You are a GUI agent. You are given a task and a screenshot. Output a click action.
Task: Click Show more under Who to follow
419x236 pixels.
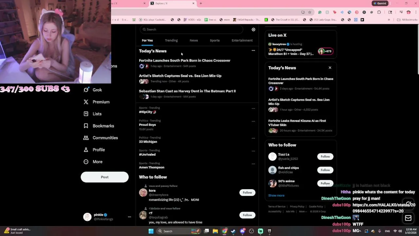coord(276,195)
